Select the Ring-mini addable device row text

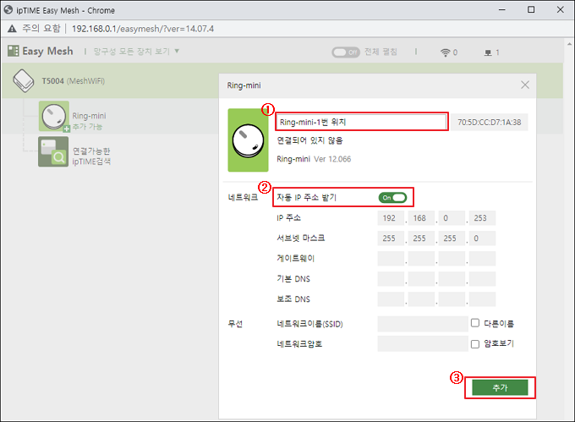click(89, 121)
